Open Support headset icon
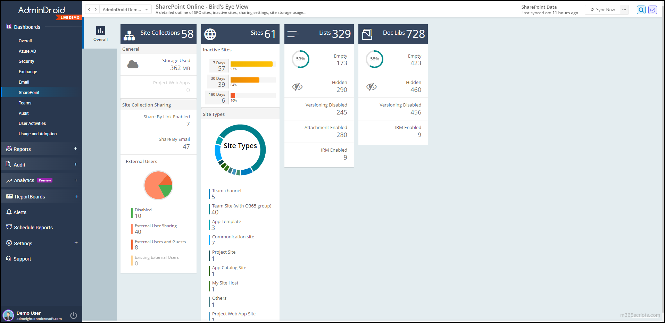The image size is (665, 323). point(9,258)
